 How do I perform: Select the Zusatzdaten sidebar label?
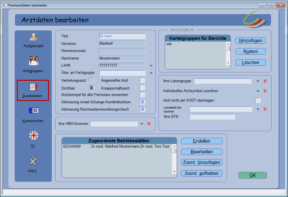click(32, 96)
